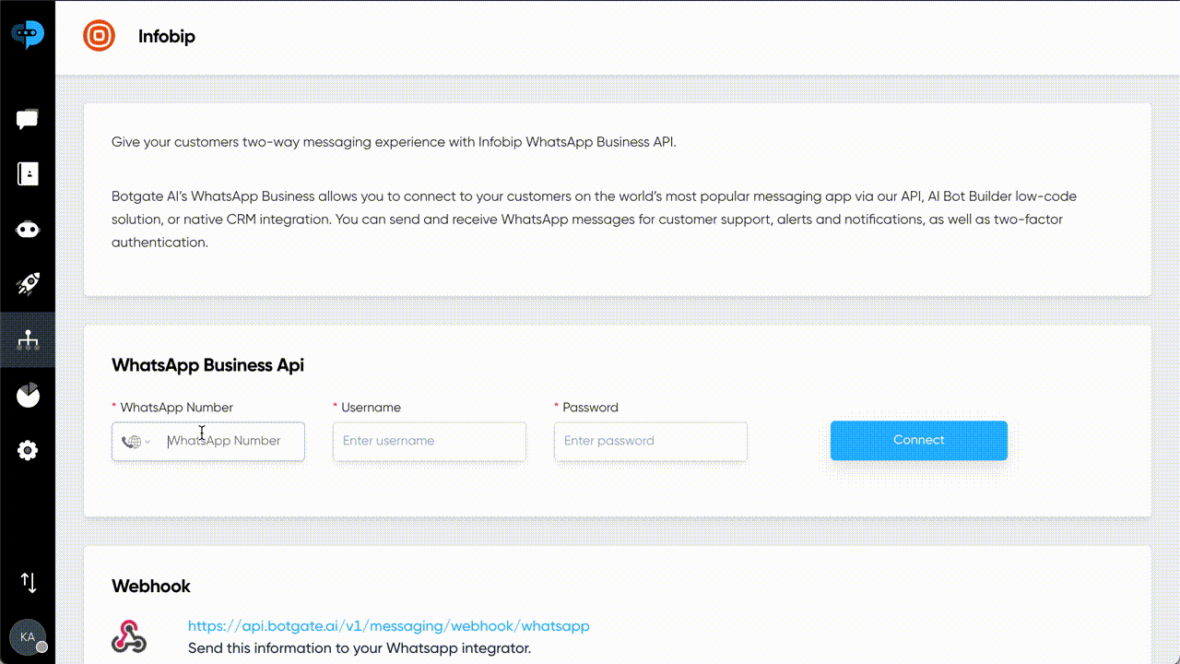The image size is (1180, 664).
Task: Open the chat conversations sidebar icon
Action: [28, 119]
